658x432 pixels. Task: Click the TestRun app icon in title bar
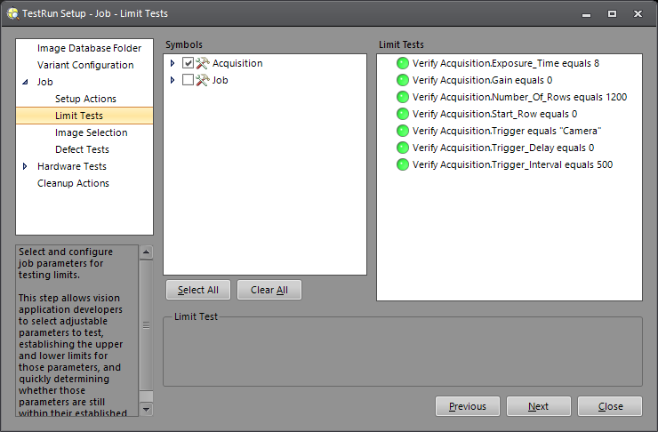(12, 13)
